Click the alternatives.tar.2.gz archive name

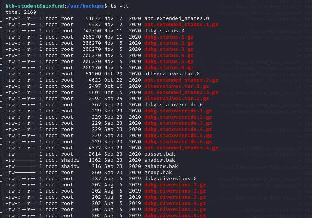pos(177,98)
